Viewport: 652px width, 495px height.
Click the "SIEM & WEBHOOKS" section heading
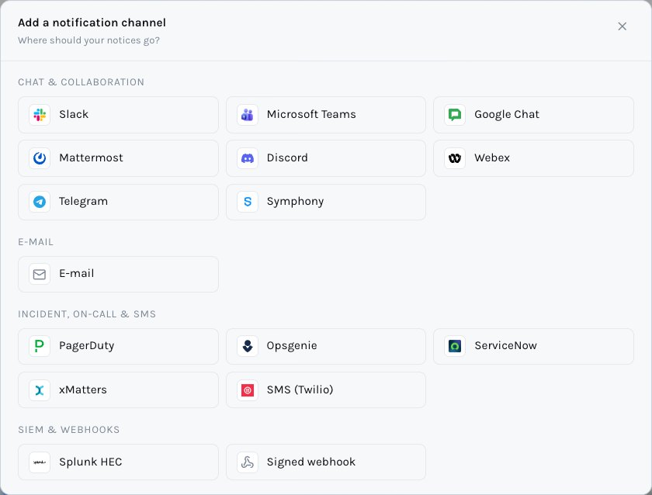coord(69,430)
